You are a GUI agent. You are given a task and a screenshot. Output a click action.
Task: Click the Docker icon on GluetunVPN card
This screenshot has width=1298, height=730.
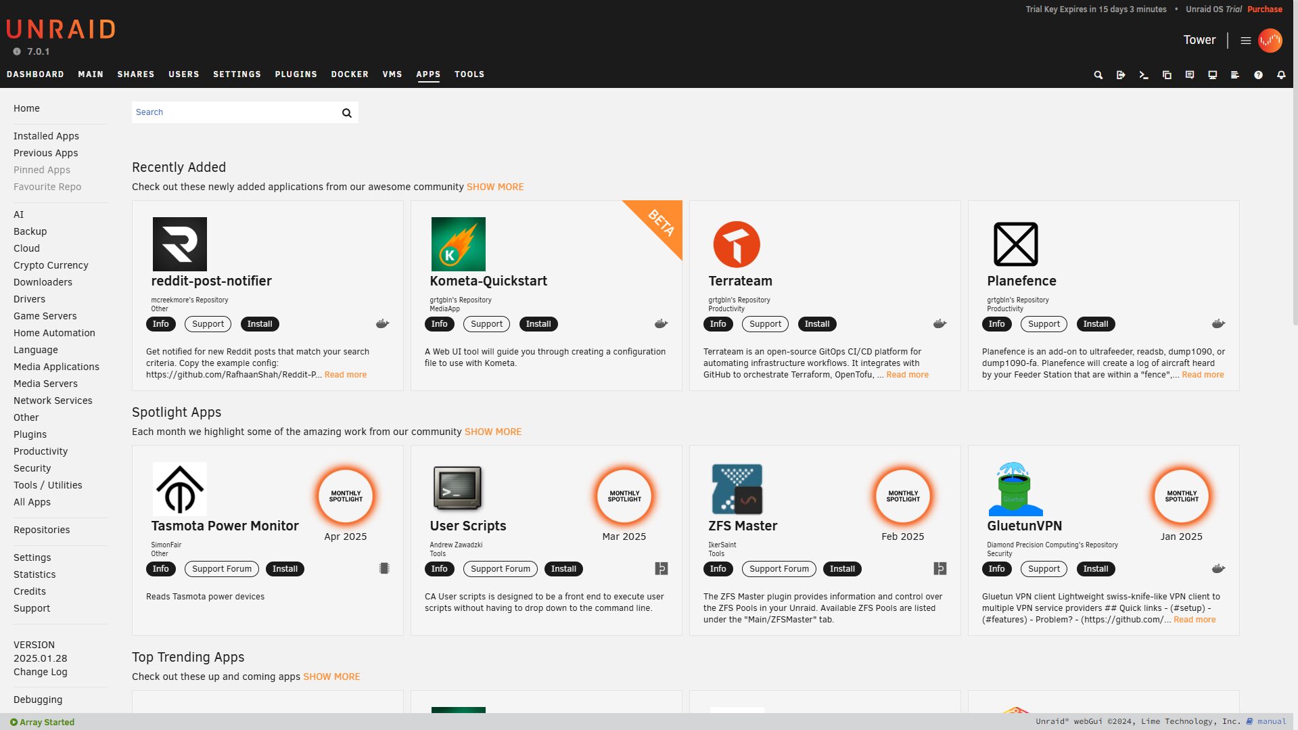pyautogui.click(x=1219, y=569)
